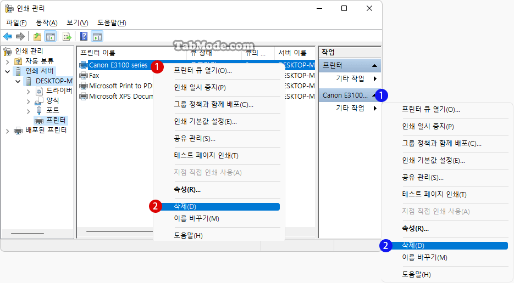Open the Help toolbar icon
514x283 pixels.
point(84,36)
